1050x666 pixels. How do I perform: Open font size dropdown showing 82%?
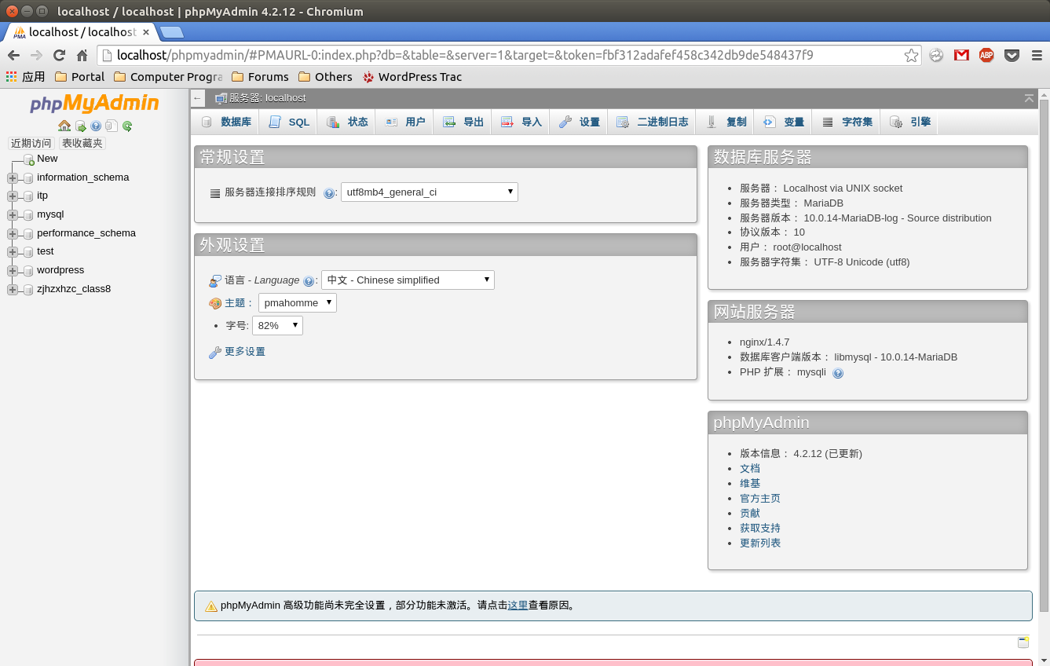coord(277,325)
